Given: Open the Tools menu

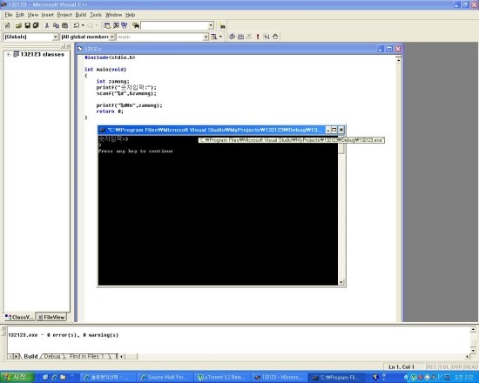Looking at the screenshot, I should pos(96,15).
